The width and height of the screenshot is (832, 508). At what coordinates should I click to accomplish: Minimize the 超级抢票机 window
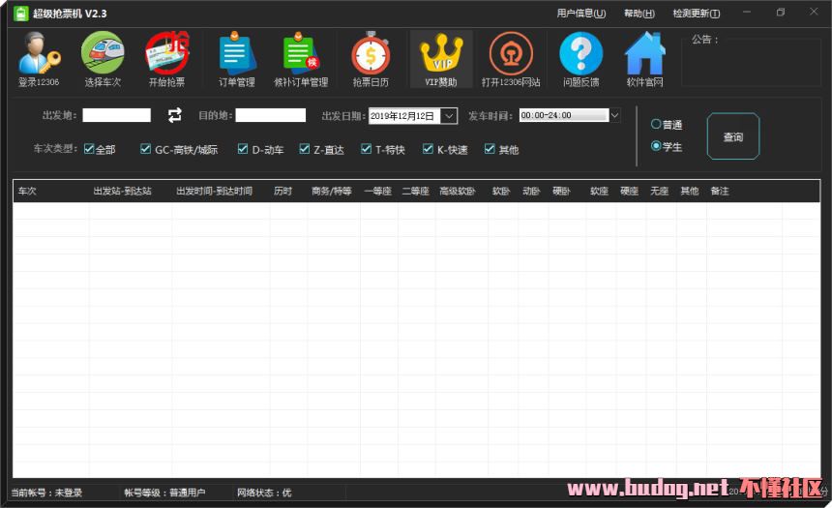coord(747,13)
